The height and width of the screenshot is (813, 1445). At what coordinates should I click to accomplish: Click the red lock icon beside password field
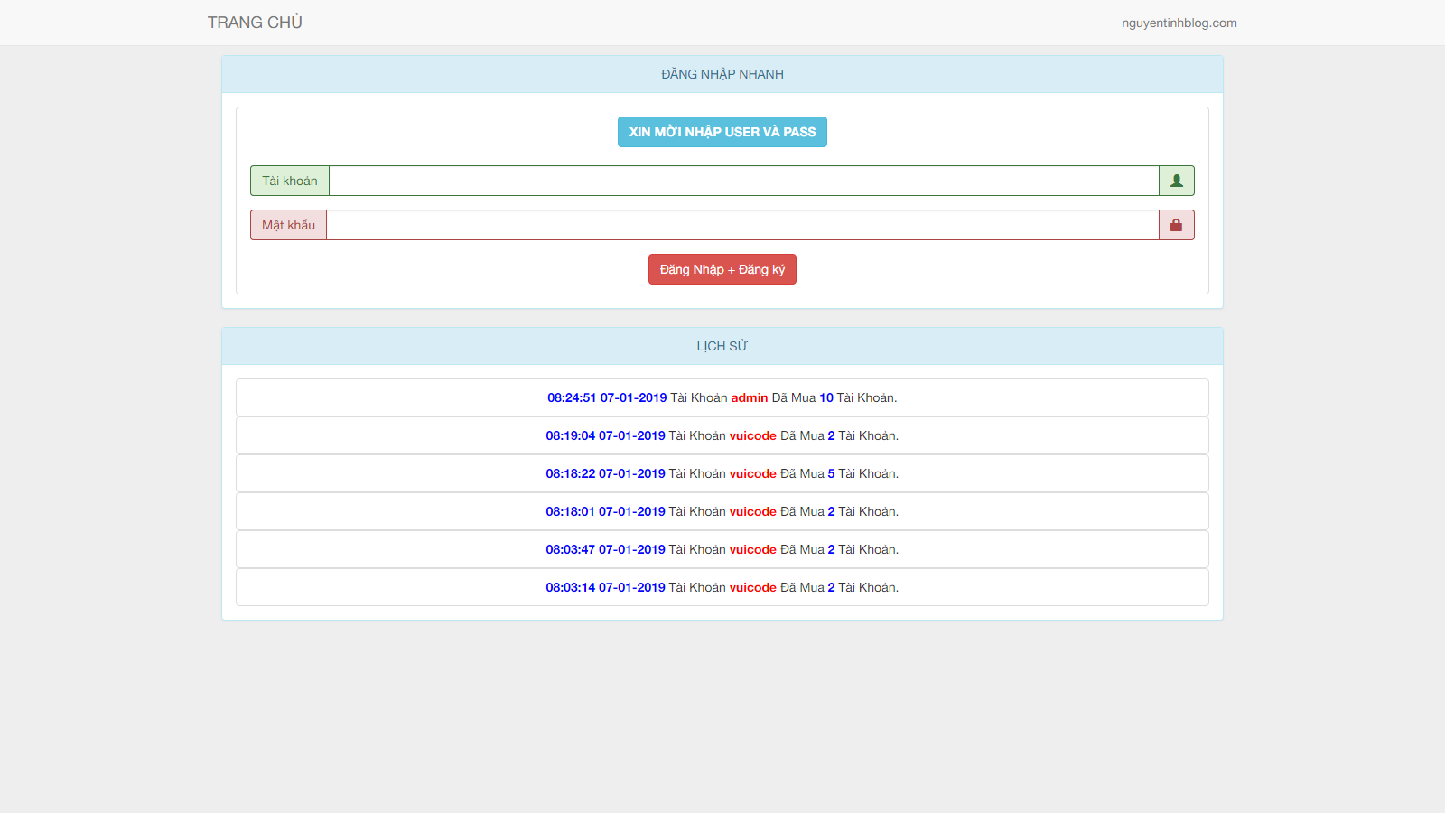pyautogui.click(x=1177, y=225)
